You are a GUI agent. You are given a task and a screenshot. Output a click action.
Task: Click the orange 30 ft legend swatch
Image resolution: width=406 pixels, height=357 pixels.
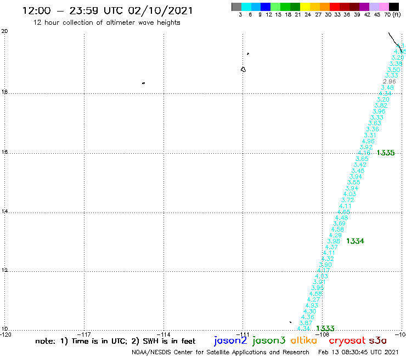coord(324,7)
